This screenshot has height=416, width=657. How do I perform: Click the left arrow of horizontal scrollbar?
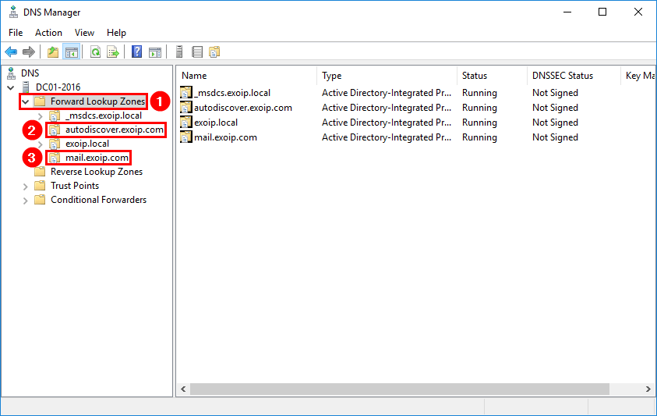[x=183, y=389]
